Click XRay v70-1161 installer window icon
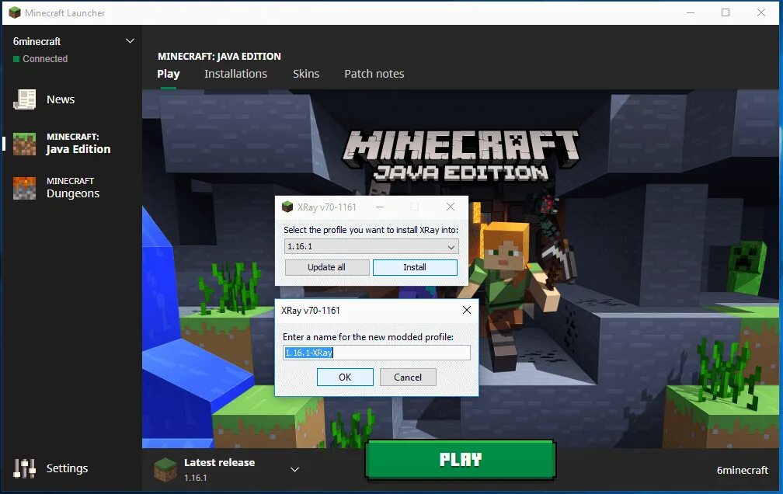The width and height of the screenshot is (783, 494). point(287,207)
